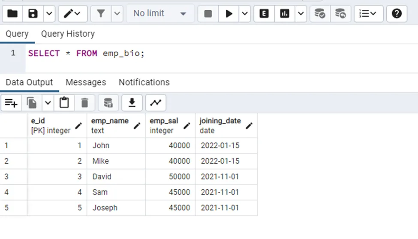
Task: Switch to the Query History tab
Action: [x=68, y=34]
